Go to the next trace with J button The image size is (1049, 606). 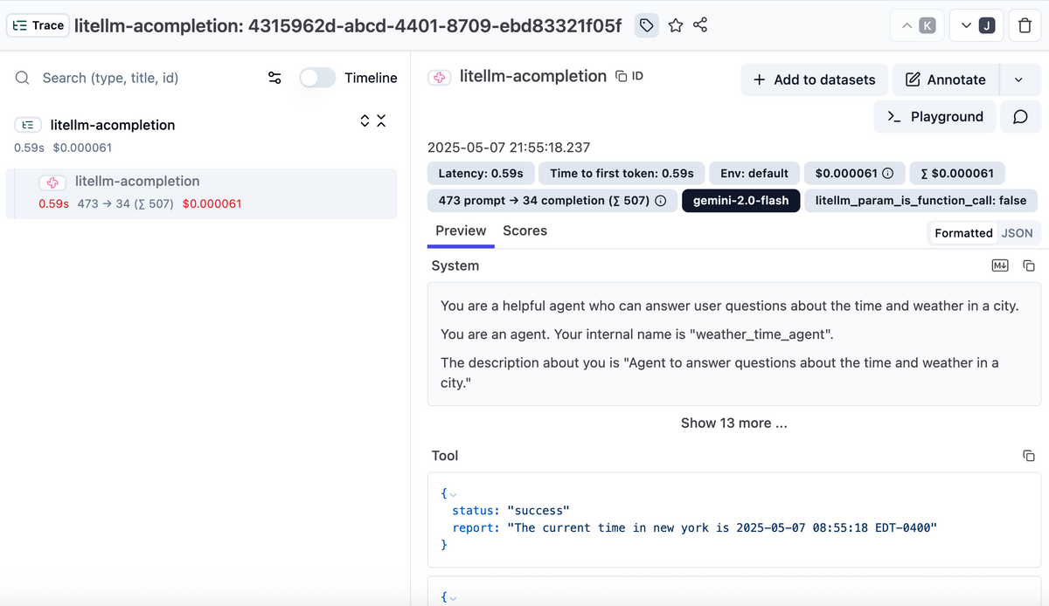point(976,26)
